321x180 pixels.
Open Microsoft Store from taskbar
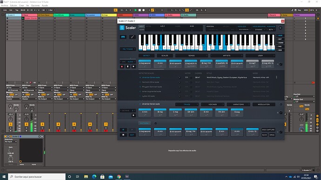click(102, 177)
